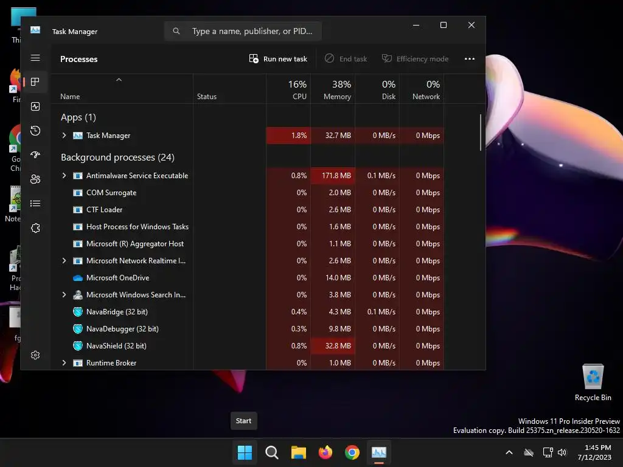Open Task Manager settings gear icon
Viewport: 623px width, 467px height.
35,355
